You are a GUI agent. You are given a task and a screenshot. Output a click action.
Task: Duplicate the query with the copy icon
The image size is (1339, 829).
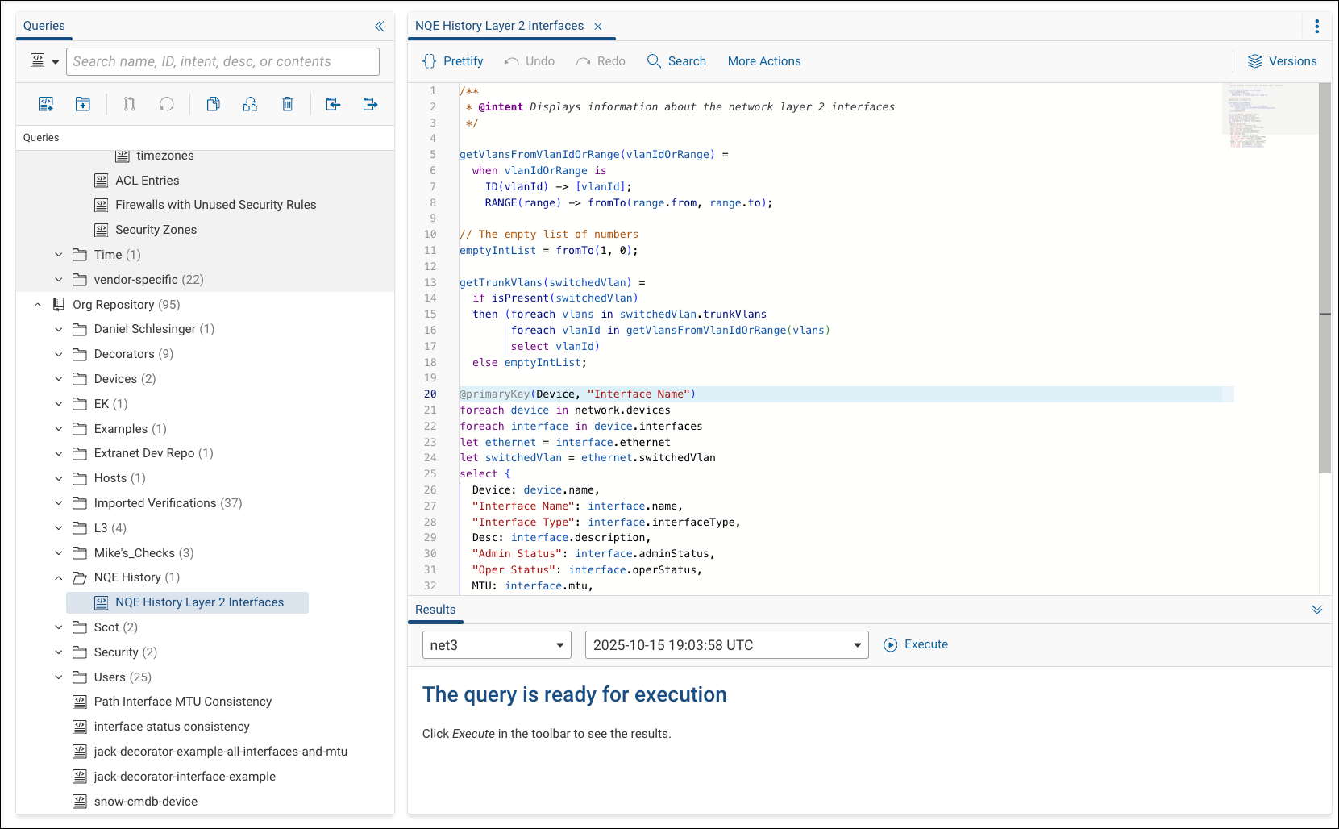coord(214,103)
